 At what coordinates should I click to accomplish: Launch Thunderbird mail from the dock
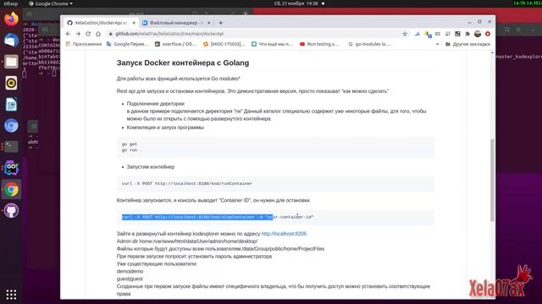point(11,41)
